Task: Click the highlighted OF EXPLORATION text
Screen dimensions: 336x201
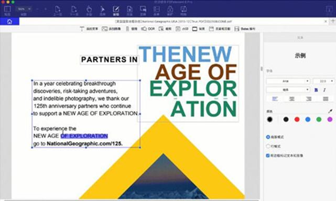Action: click(84, 136)
